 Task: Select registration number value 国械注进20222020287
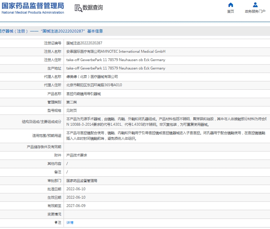[x=84, y=43]
